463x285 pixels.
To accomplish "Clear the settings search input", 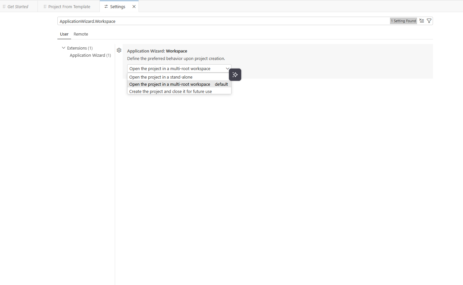I will coord(422,21).
